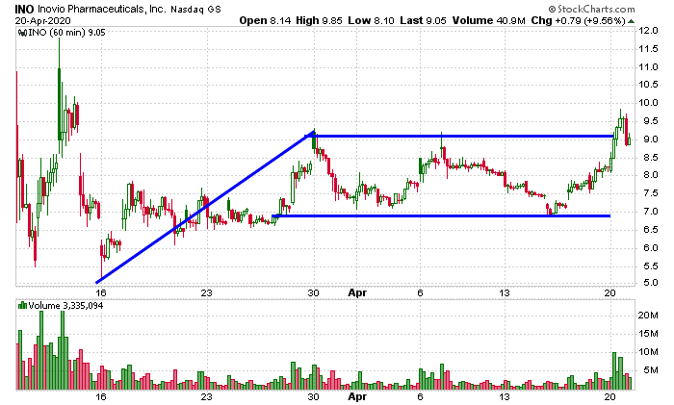Viewport: 674px width, 405px height.
Task: Click the 10.5 price axis label
Action: click(x=648, y=85)
